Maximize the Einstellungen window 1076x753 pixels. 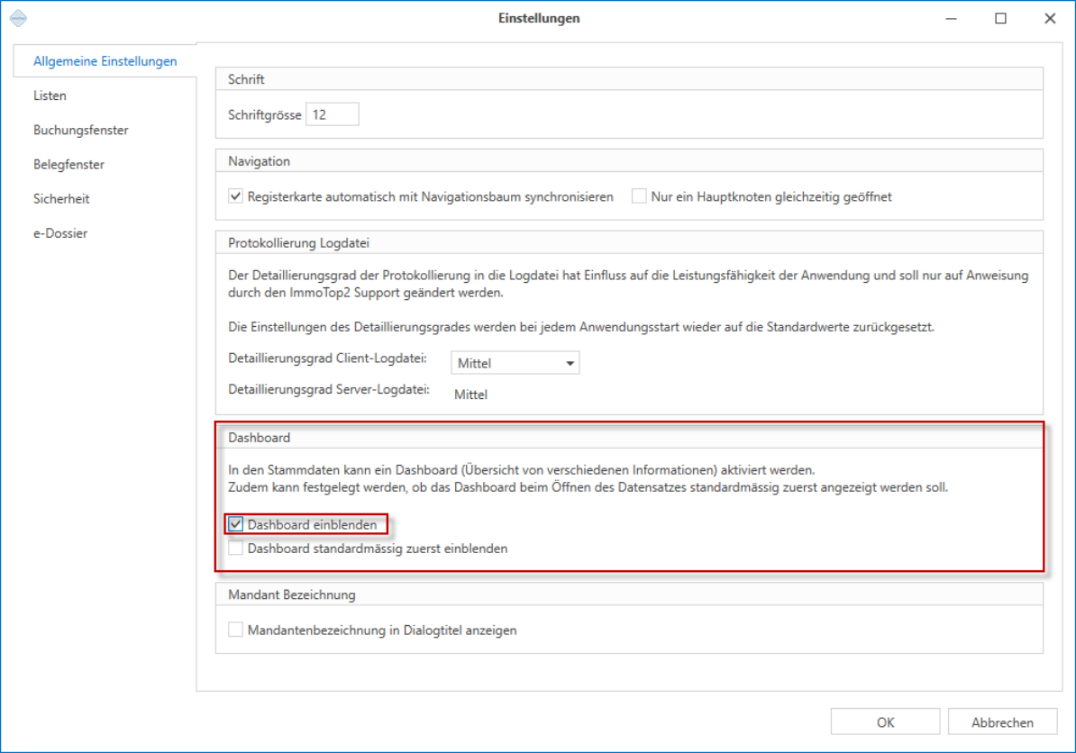point(1000,19)
